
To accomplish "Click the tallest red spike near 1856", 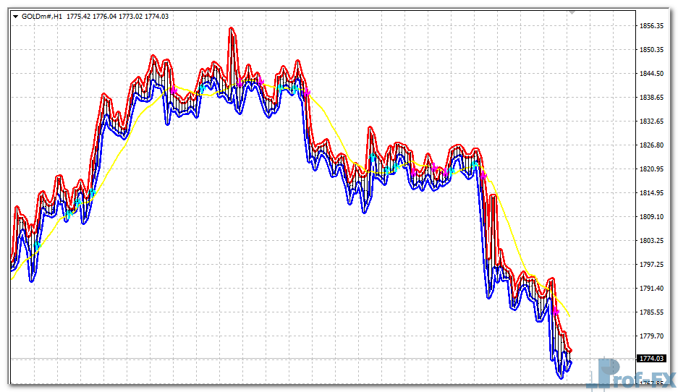I will [232, 30].
